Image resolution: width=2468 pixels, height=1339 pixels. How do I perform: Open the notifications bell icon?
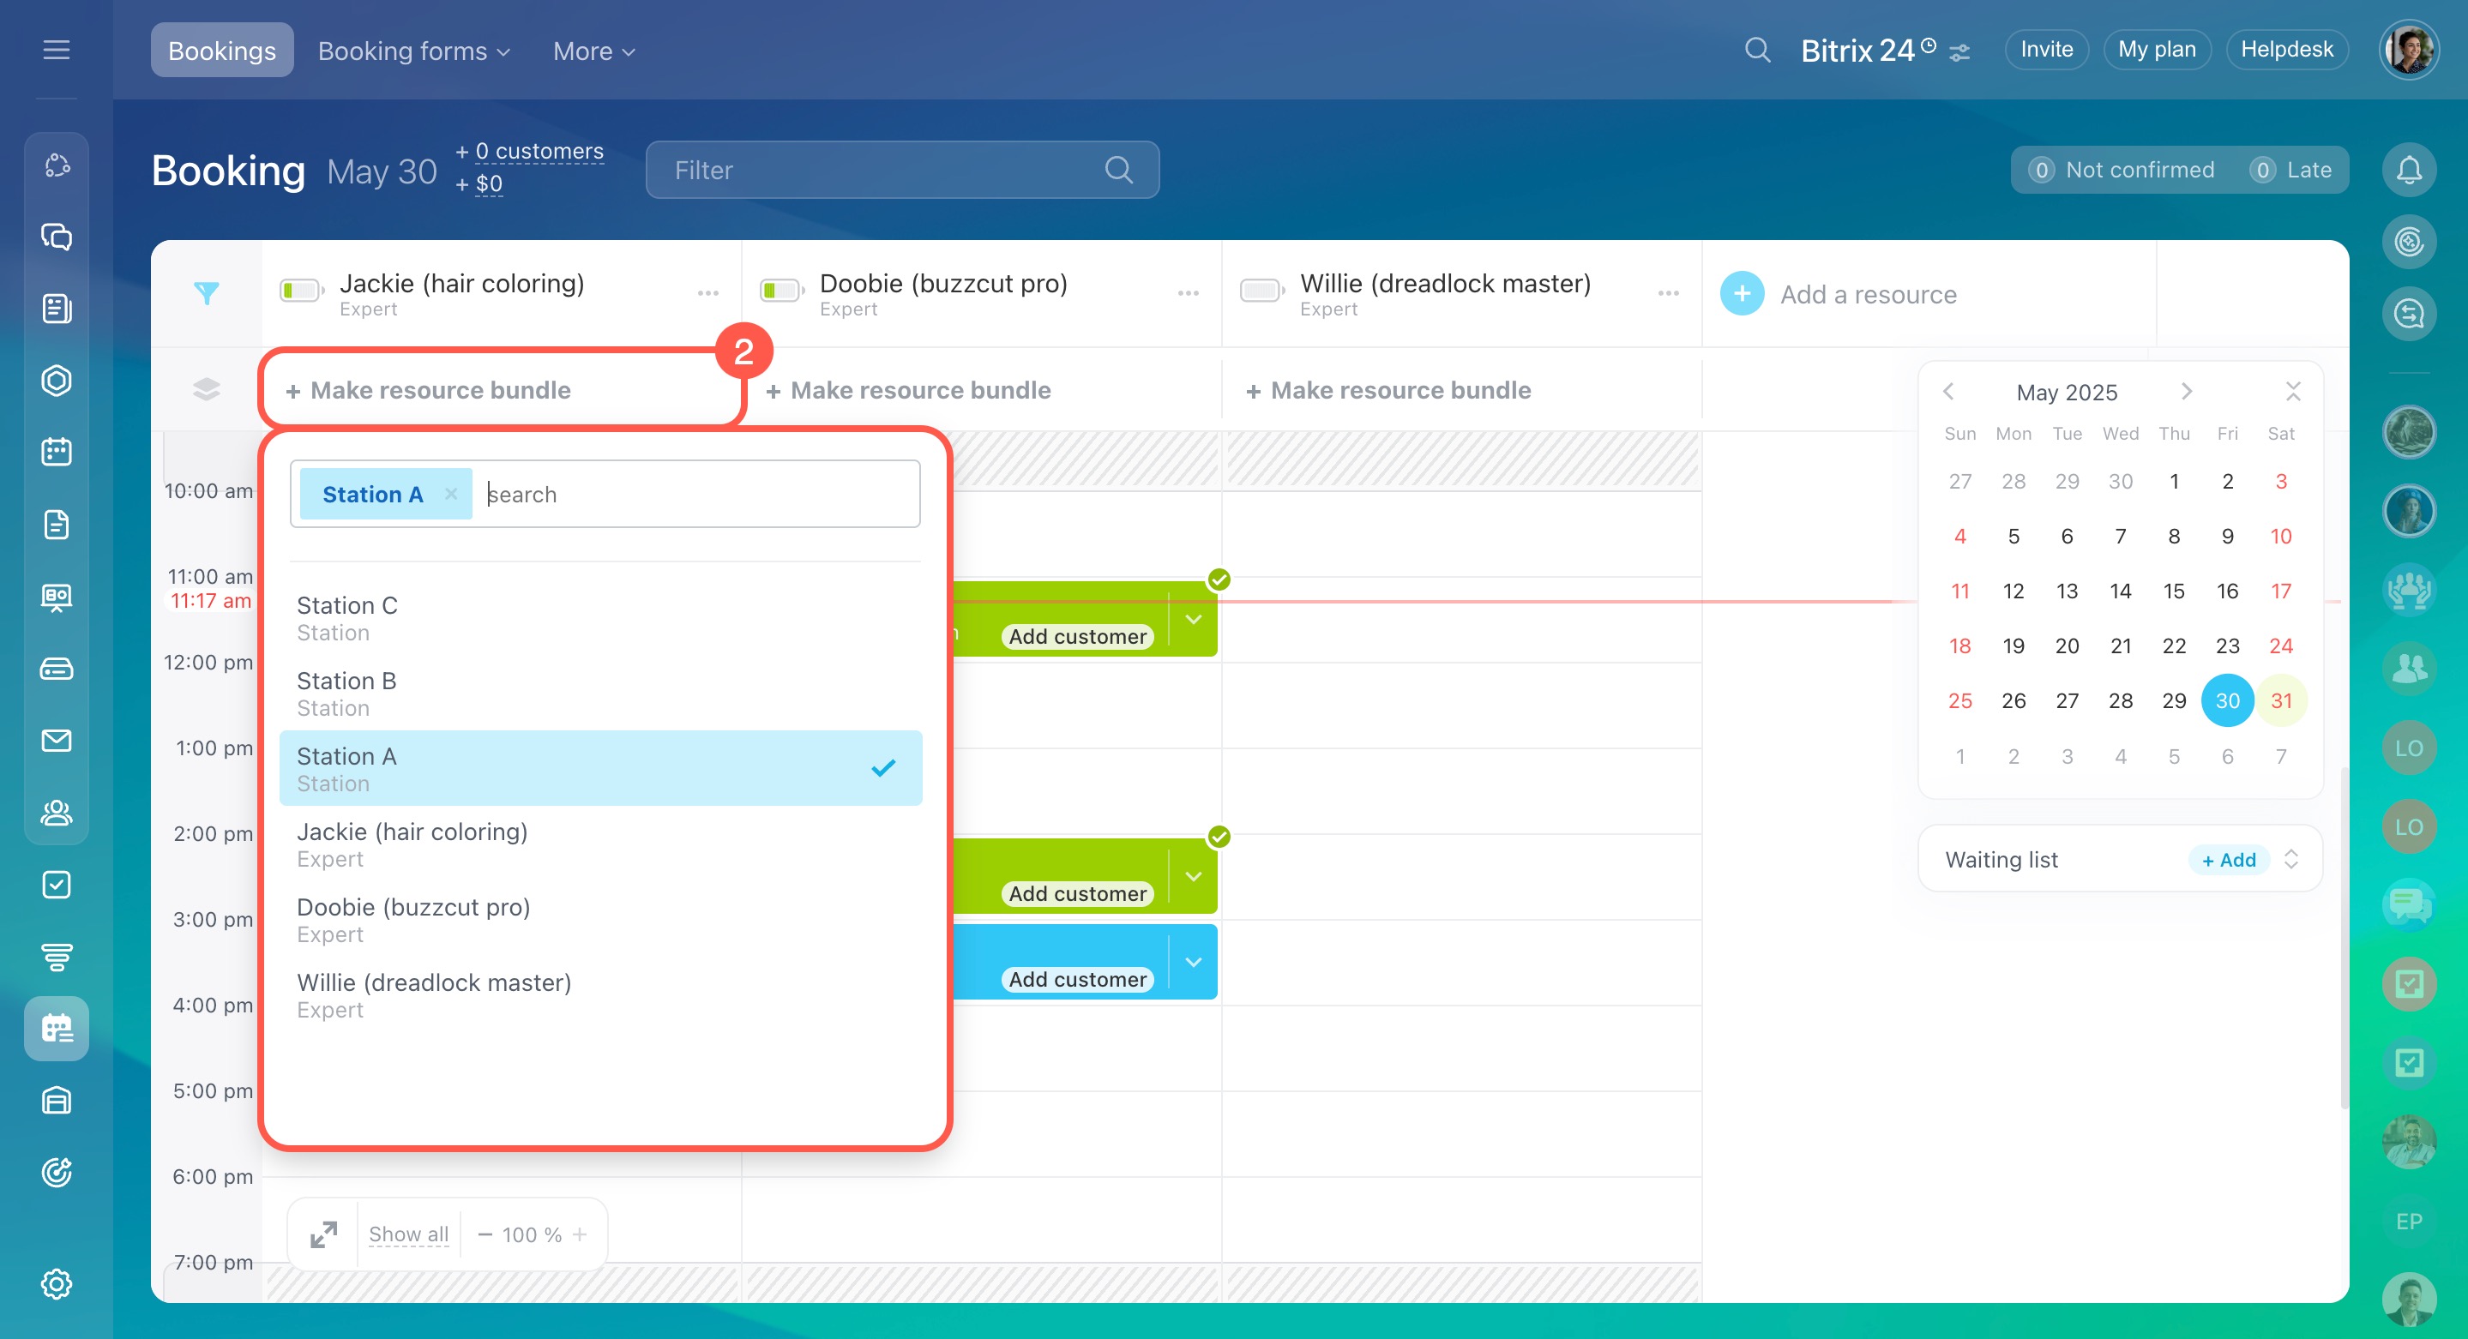click(x=2408, y=171)
